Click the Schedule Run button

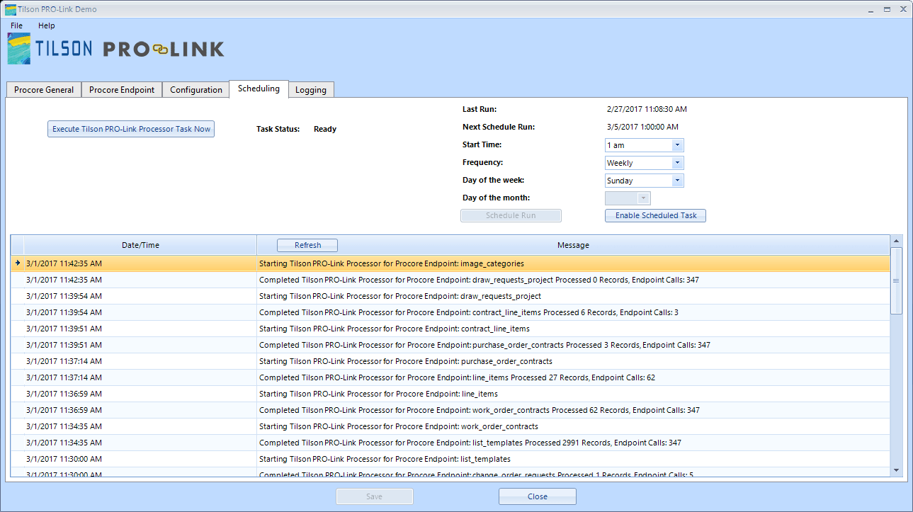(x=511, y=215)
